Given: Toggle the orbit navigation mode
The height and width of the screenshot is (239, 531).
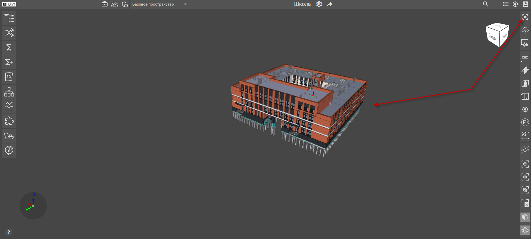Looking at the screenshot, I should (x=525, y=230).
